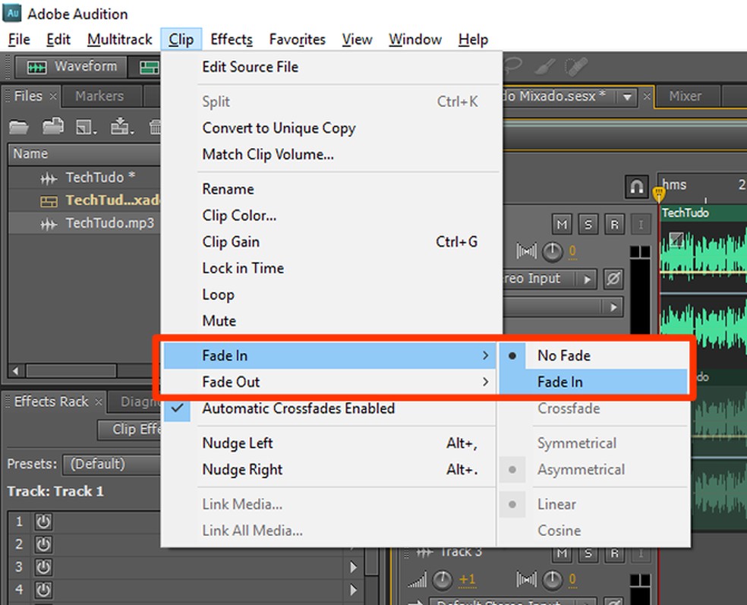This screenshot has width=747, height=605.
Task: Open the Help menu
Action: tap(473, 39)
